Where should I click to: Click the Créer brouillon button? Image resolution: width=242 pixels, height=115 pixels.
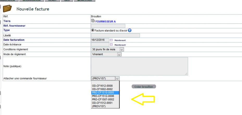tap(144, 87)
